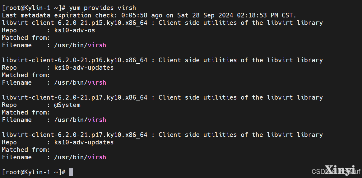This screenshot has height=178, width=362.
Task: Click the libvirt-client p15 package name
Action: pyautogui.click(x=75, y=23)
